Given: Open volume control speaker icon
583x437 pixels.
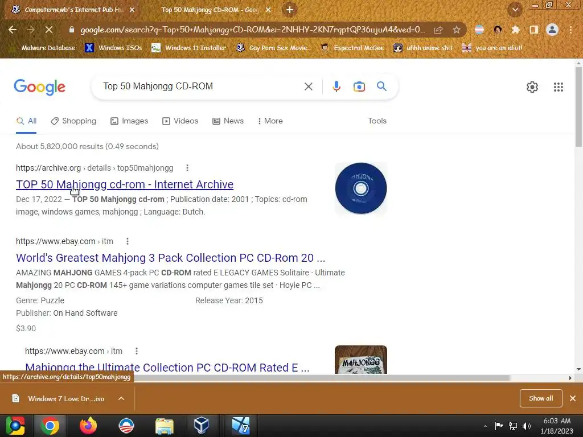Looking at the screenshot, I should coord(527,426).
